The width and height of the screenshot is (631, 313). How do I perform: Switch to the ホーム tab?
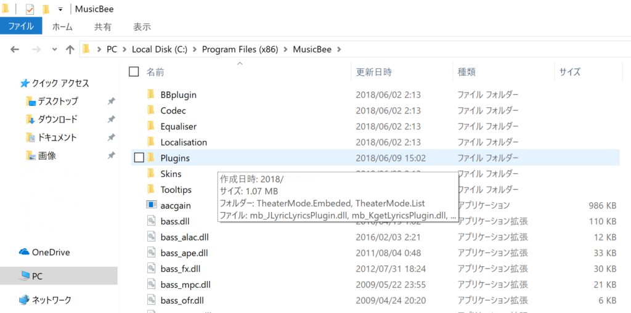(62, 27)
